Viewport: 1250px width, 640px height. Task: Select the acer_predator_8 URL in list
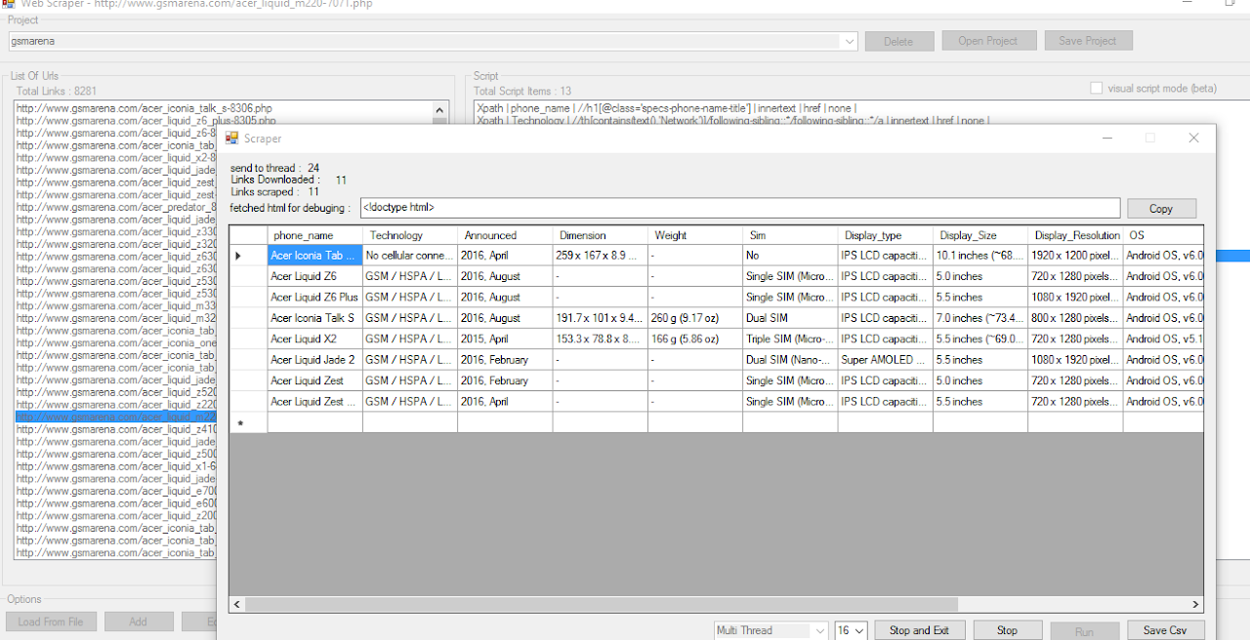(116, 207)
